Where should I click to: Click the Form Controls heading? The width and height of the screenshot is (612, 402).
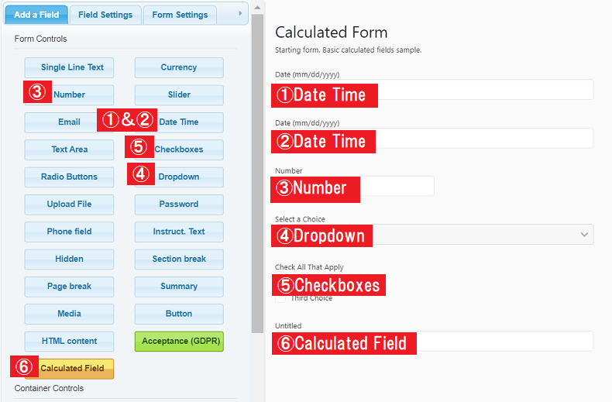pyautogui.click(x=40, y=39)
